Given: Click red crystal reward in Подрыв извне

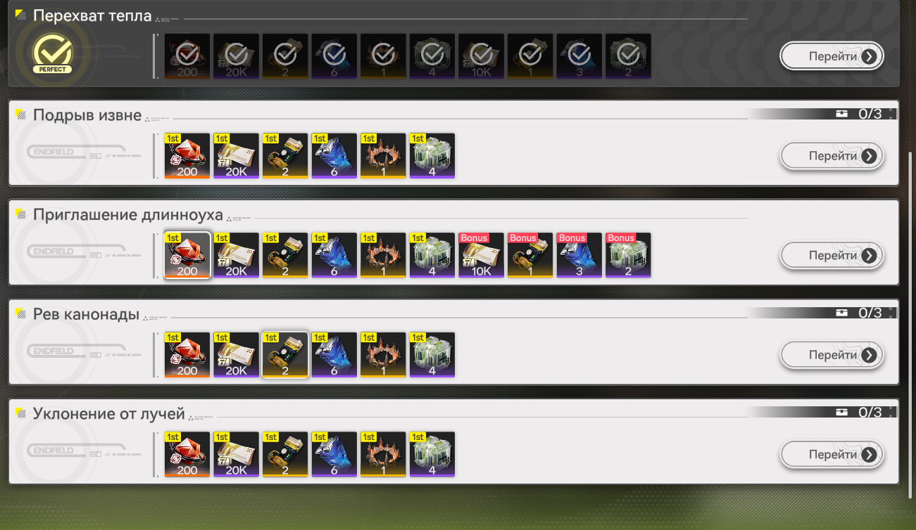Looking at the screenshot, I should pyautogui.click(x=187, y=156).
